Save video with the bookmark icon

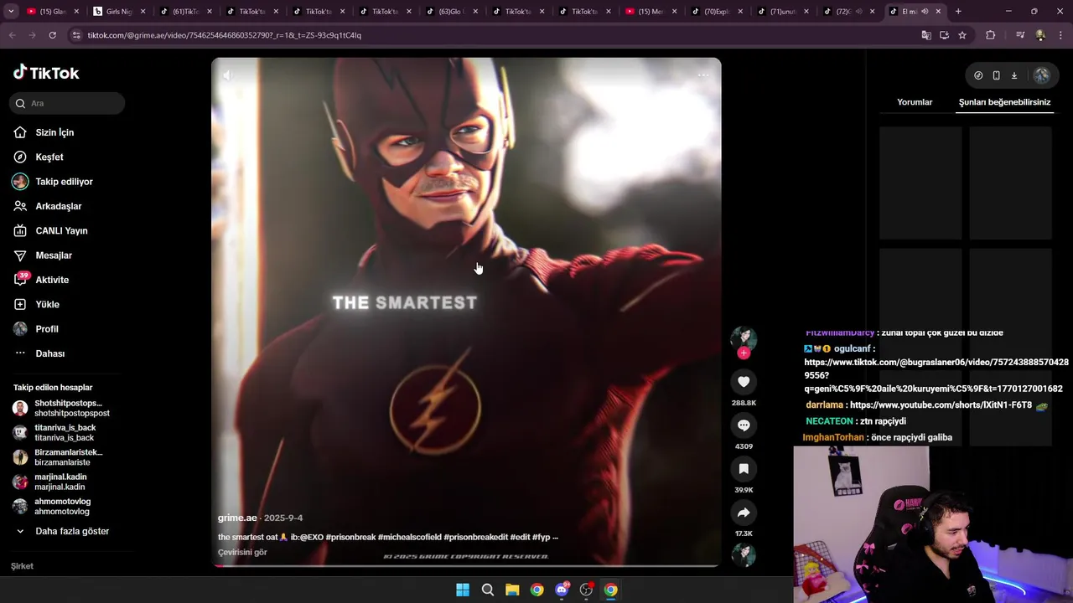click(744, 469)
